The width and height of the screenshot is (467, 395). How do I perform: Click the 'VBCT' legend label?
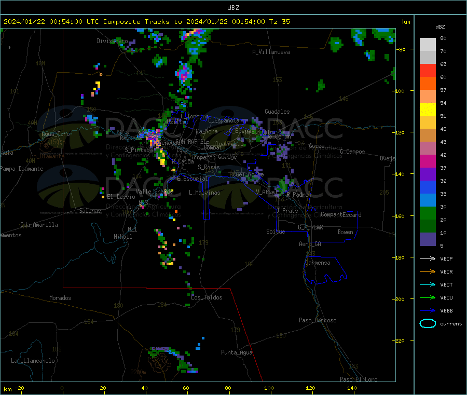pyautogui.click(x=446, y=285)
